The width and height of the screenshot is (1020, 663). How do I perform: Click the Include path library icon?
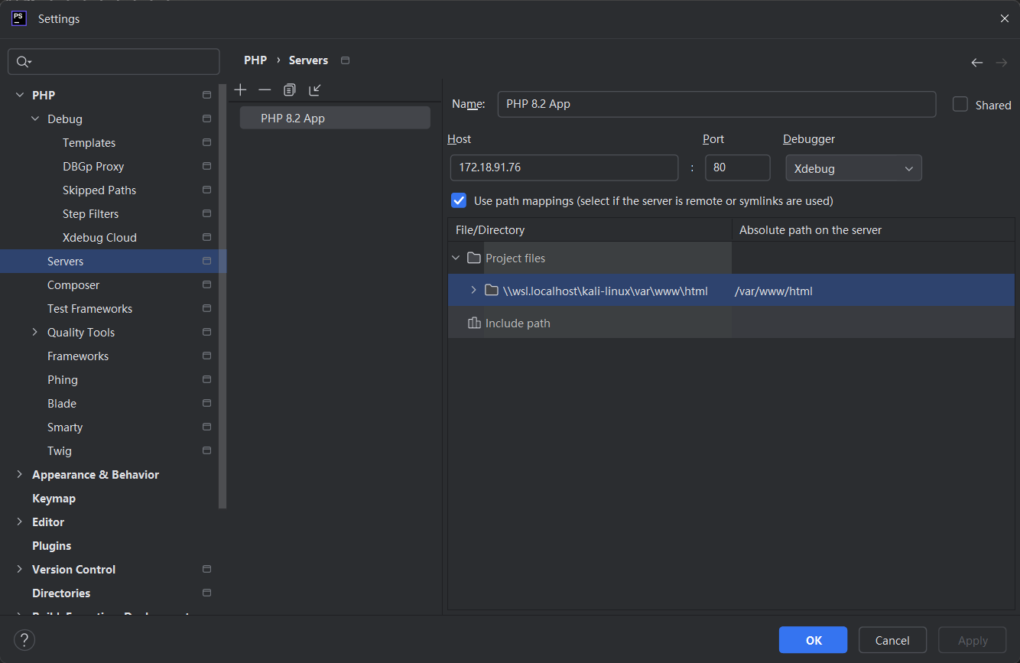pyautogui.click(x=474, y=323)
